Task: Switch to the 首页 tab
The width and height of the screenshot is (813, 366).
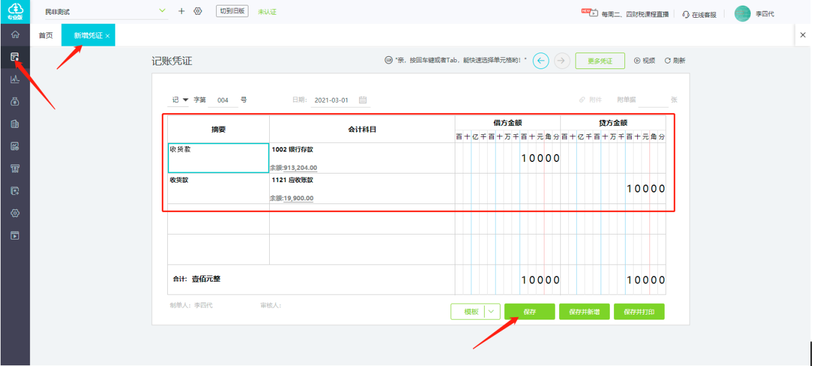Action: [x=46, y=35]
